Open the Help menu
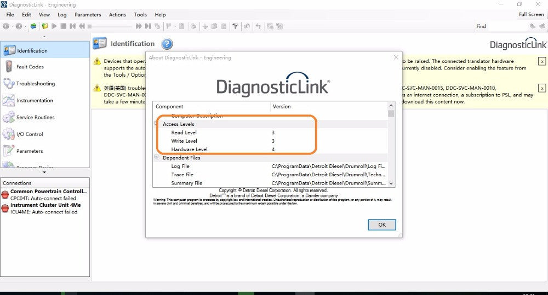548x295 pixels. 160,15
